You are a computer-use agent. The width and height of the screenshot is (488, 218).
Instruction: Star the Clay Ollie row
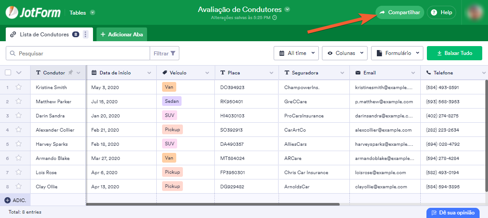pyautogui.click(x=19, y=187)
